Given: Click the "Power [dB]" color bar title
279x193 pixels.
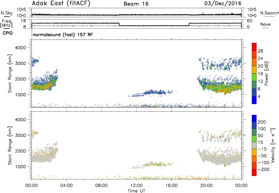Looking at the screenshot, I should click(x=266, y=74).
